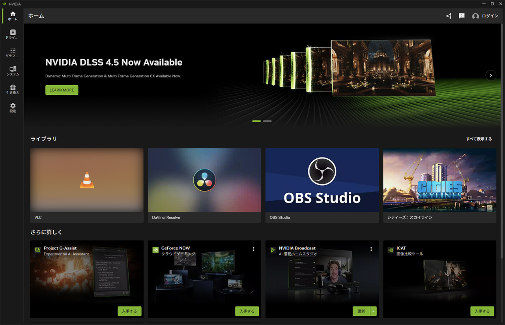Open Settings (設定) gear in sidebar
Image resolution: width=505 pixels, height=325 pixels.
tap(13, 108)
